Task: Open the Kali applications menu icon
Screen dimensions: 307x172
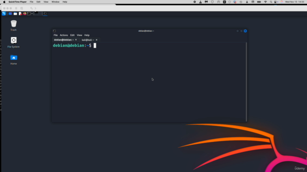Action: point(4,13)
